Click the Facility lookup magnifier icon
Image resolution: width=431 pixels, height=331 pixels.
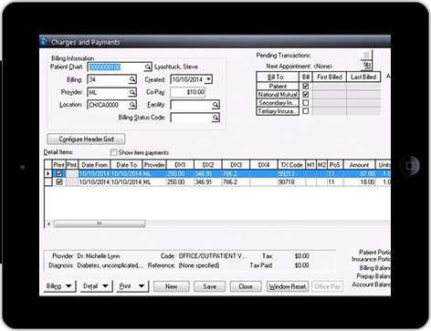pos(215,105)
